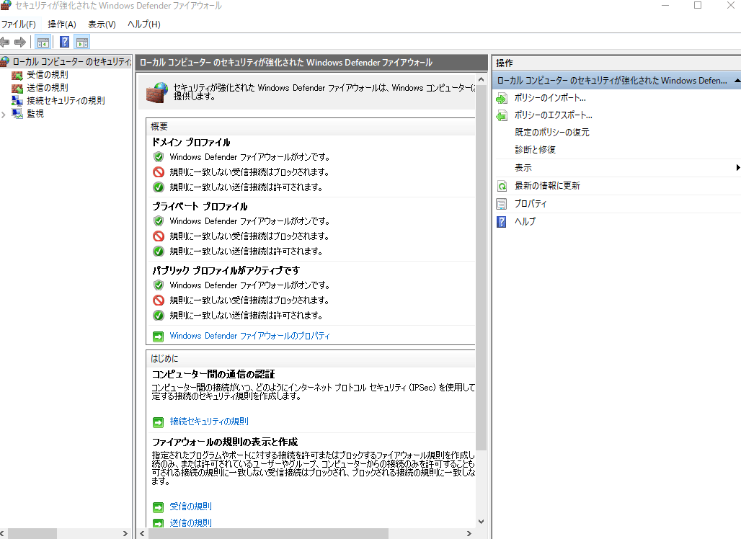This screenshot has width=741, height=539.
Task: Toggle the console tree pane toolbar icon
Action: pos(43,43)
